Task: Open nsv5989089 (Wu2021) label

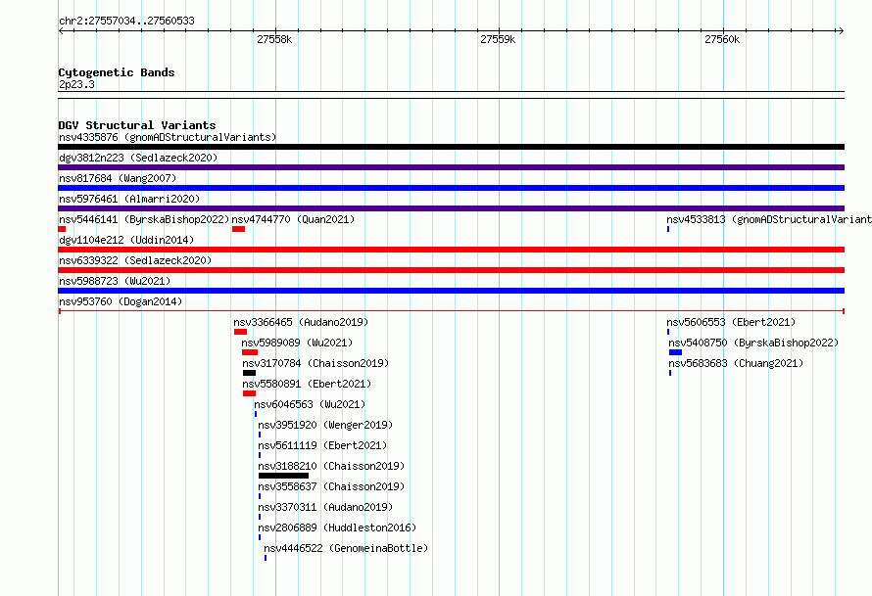Action: (297, 343)
